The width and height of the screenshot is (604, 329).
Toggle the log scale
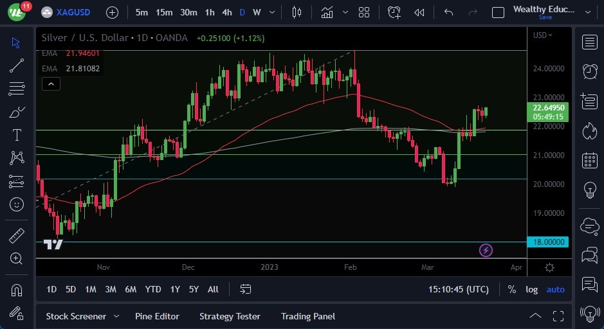tap(531, 289)
